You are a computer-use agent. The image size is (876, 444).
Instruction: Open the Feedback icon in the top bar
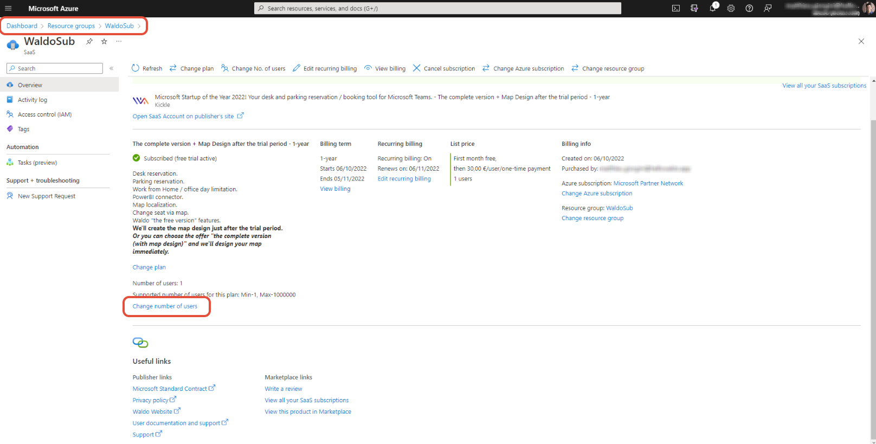click(768, 8)
